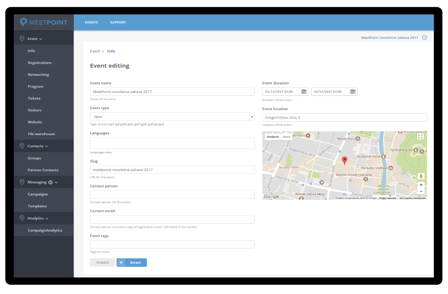Click Event breadcrumb link
This screenshot has height=294, width=448.
coord(95,51)
